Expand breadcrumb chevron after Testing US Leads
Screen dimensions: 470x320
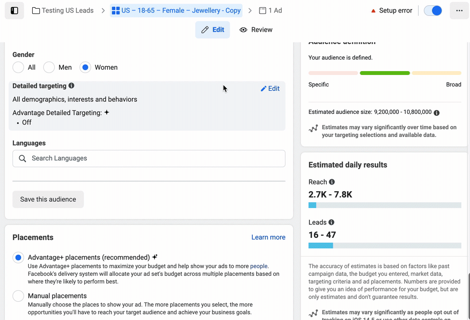tap(103, 11)
